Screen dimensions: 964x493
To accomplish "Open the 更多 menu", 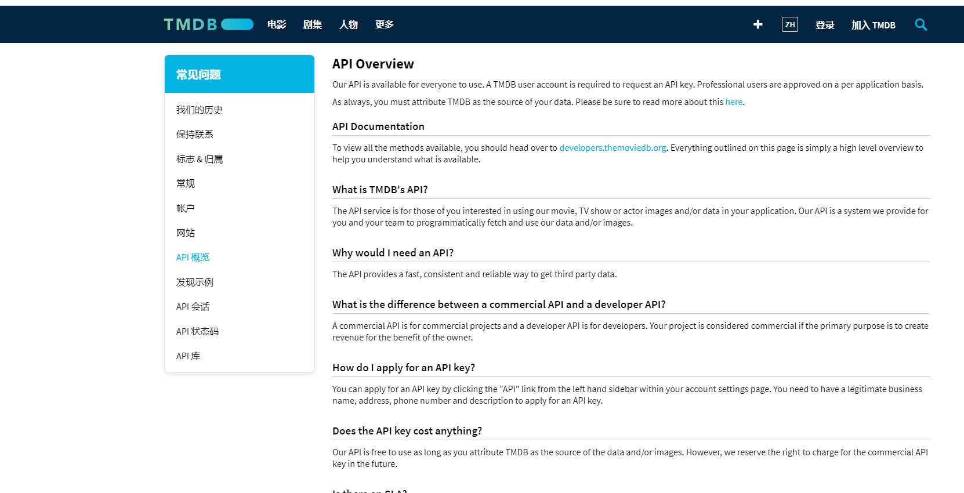I will point(385,24).
